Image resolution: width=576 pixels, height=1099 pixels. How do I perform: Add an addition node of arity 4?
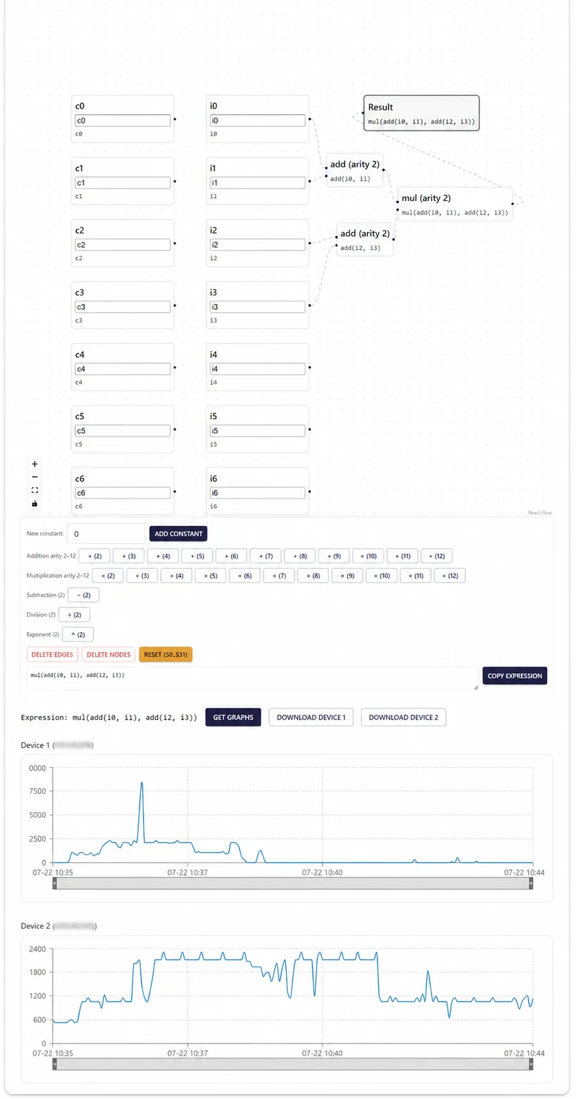point(163,556)
